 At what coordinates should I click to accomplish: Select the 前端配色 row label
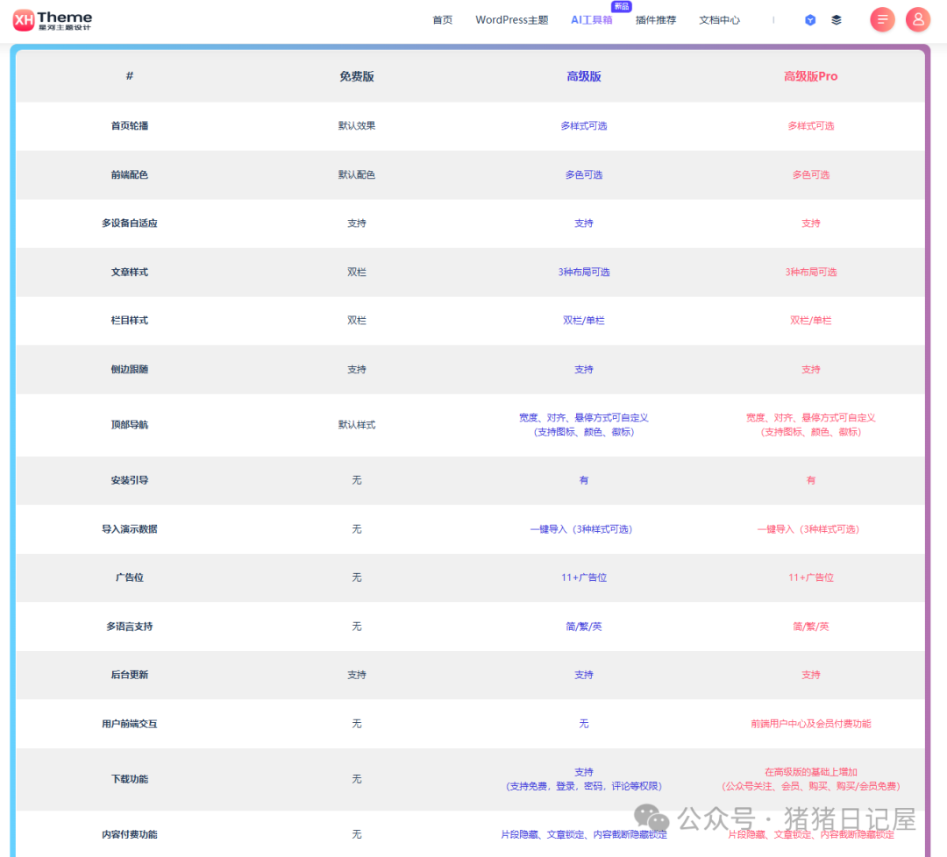tap(129, 174)
